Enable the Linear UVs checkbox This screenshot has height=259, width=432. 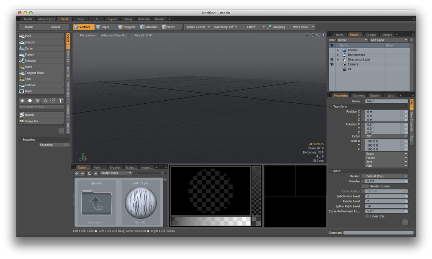367,216
